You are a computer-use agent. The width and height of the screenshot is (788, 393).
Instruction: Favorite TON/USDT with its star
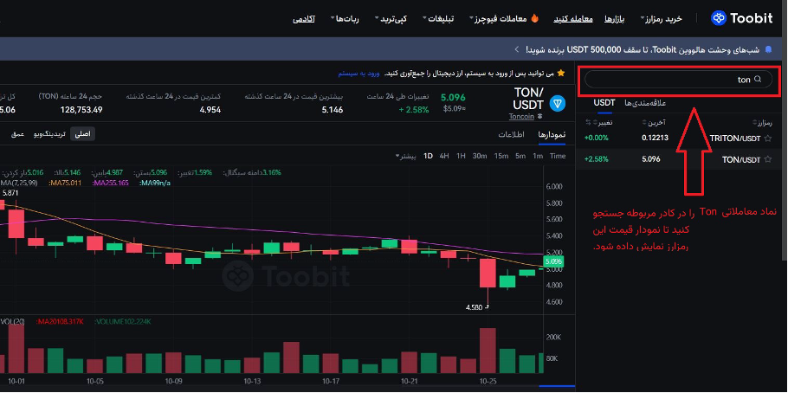[768, 159]
